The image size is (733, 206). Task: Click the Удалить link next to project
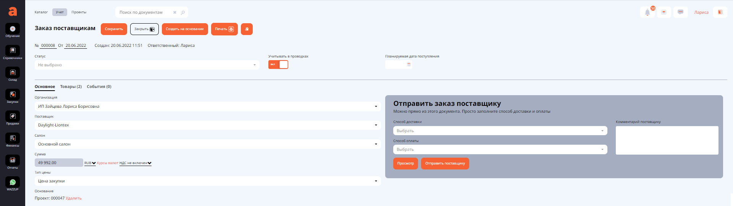pyautogui.click(x=74, y=198)
